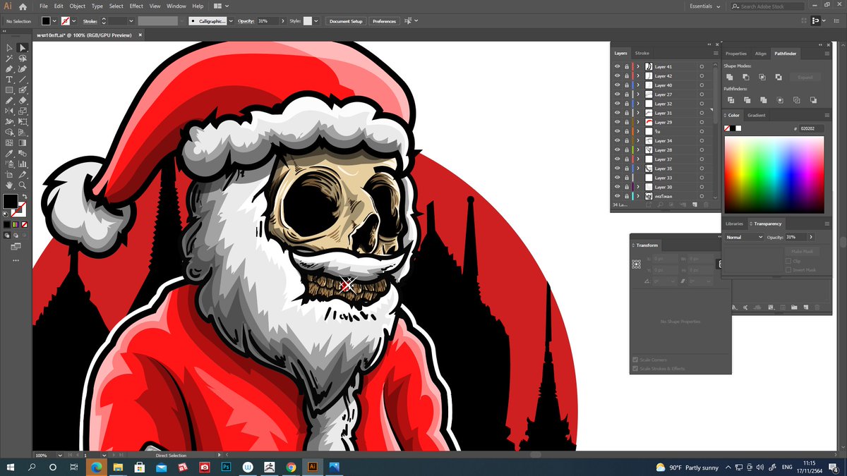
Task: Open the Layers panel menu
Action: pos(716,53)
